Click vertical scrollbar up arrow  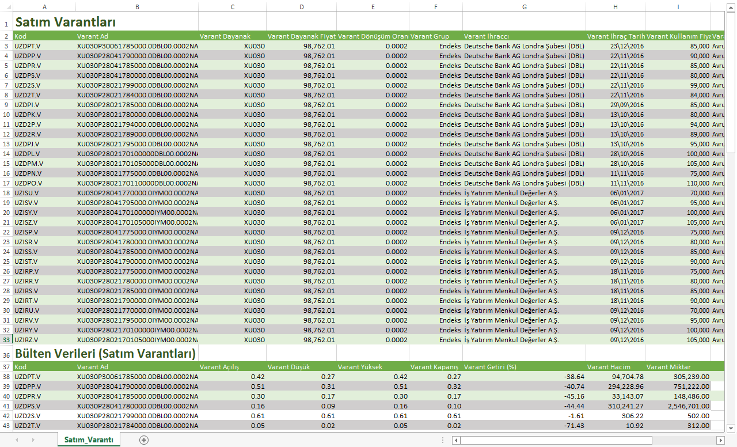coord(731,7)
